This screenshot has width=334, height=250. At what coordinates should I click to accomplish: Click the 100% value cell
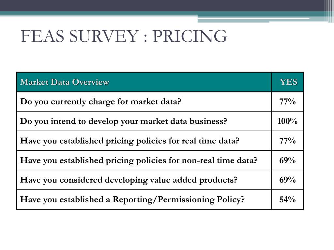pyautogui.click(x=288, y=121)
